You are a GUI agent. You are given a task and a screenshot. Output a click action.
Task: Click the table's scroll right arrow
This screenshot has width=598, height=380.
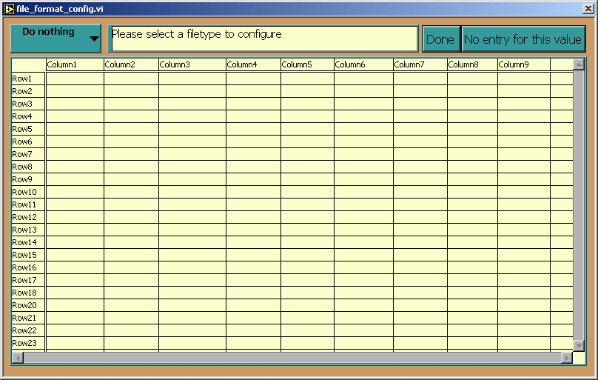pyautogui.click(x=567, y=358)
